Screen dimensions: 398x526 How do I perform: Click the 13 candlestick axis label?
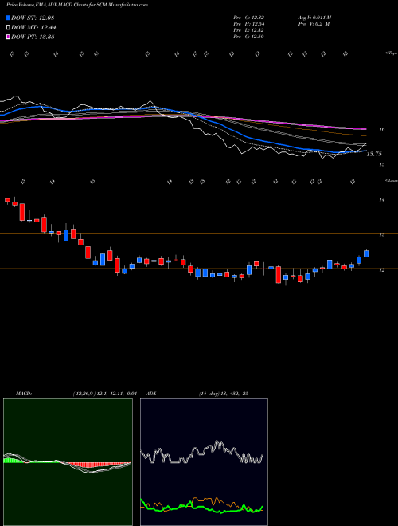[x=381, y=235]
